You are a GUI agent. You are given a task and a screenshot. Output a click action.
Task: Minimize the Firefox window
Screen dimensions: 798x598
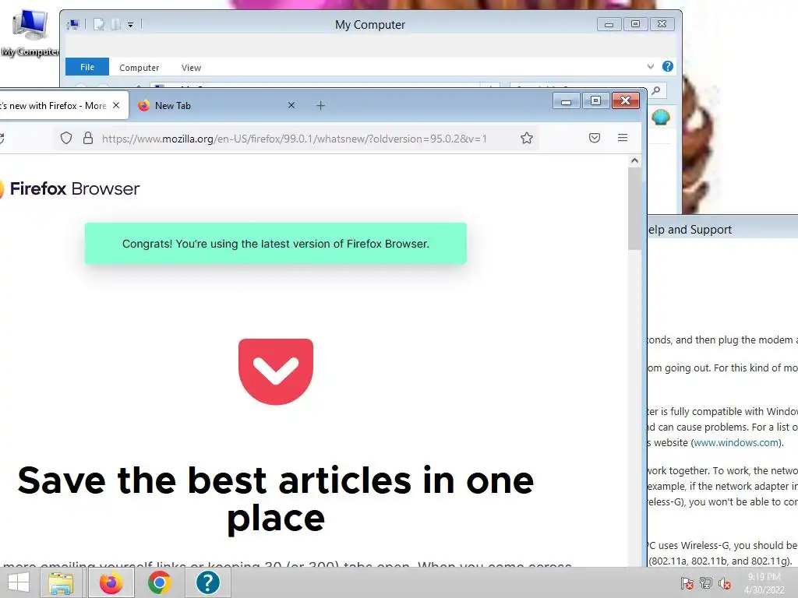[566, 100]
